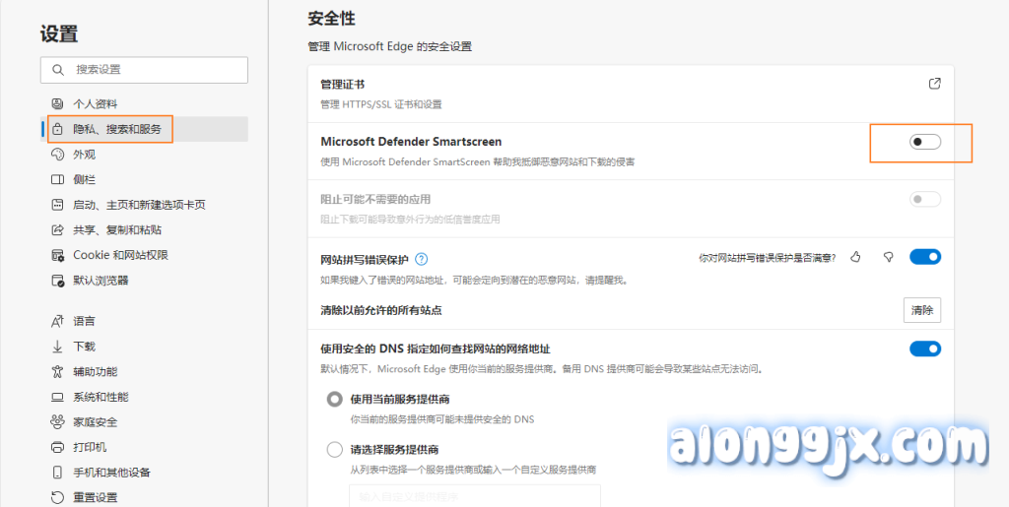Click the thumbs-up feedback icon

[x=855, y=257]
